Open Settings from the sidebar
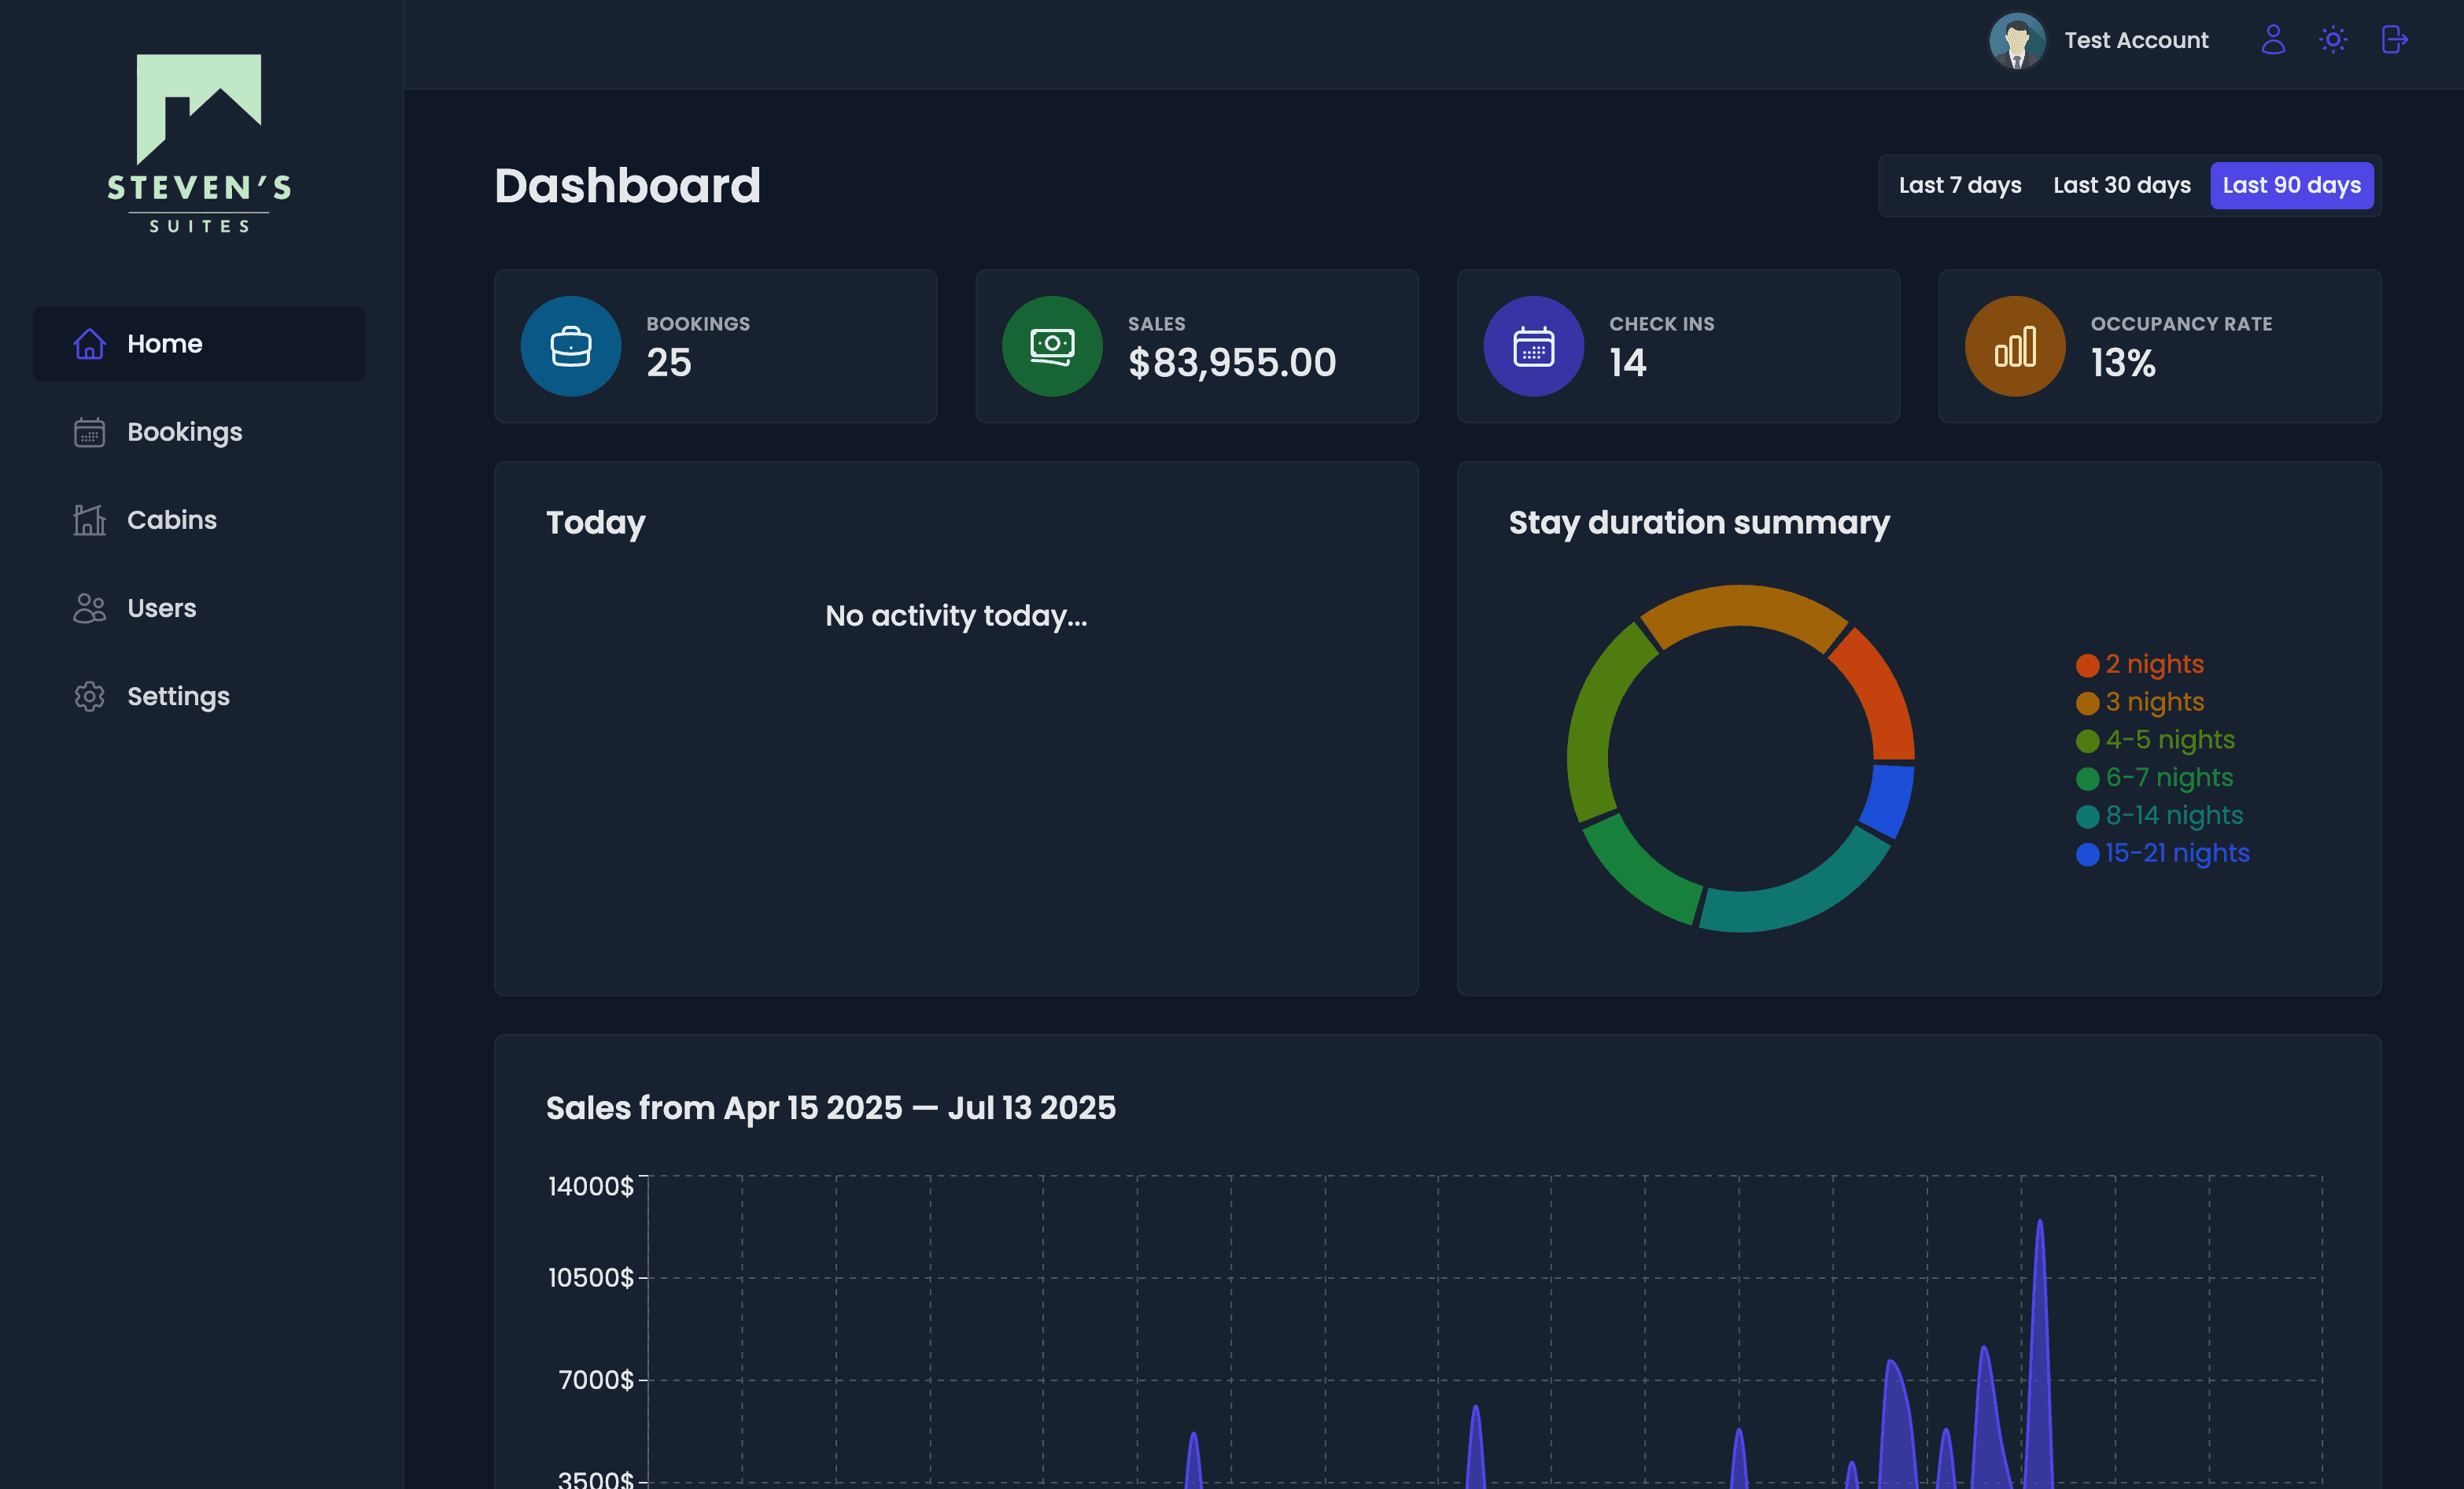This screenshot has height=1489, width=2464. (x=178, y=696)
